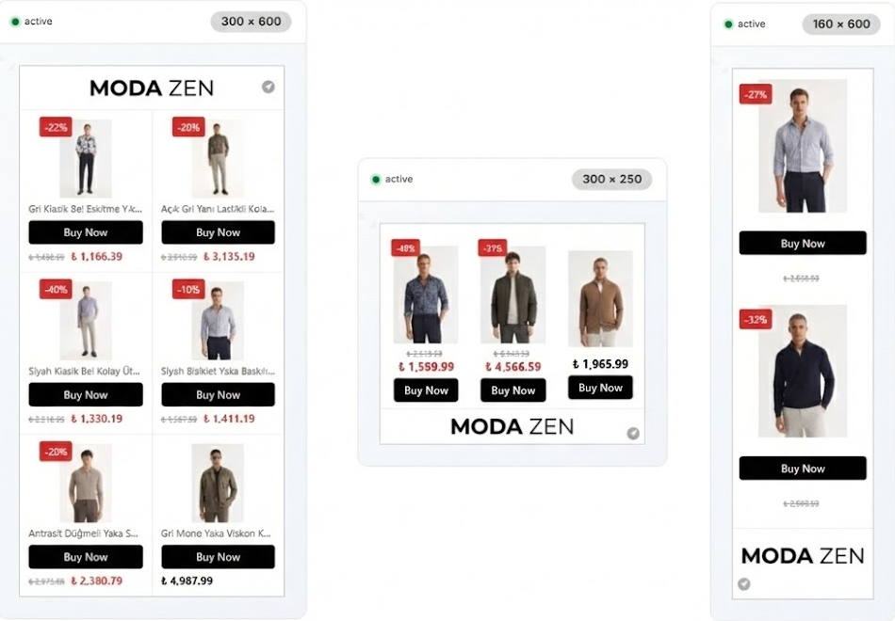Click the -27% badge atop the 160×600 banner

coord(754,94)
